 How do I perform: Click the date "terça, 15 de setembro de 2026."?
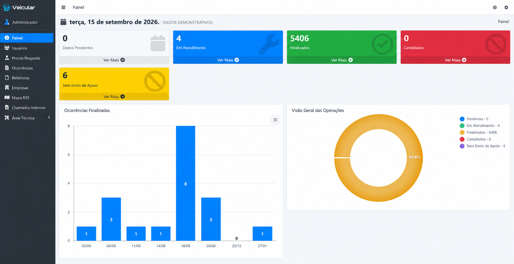(114, 22)
